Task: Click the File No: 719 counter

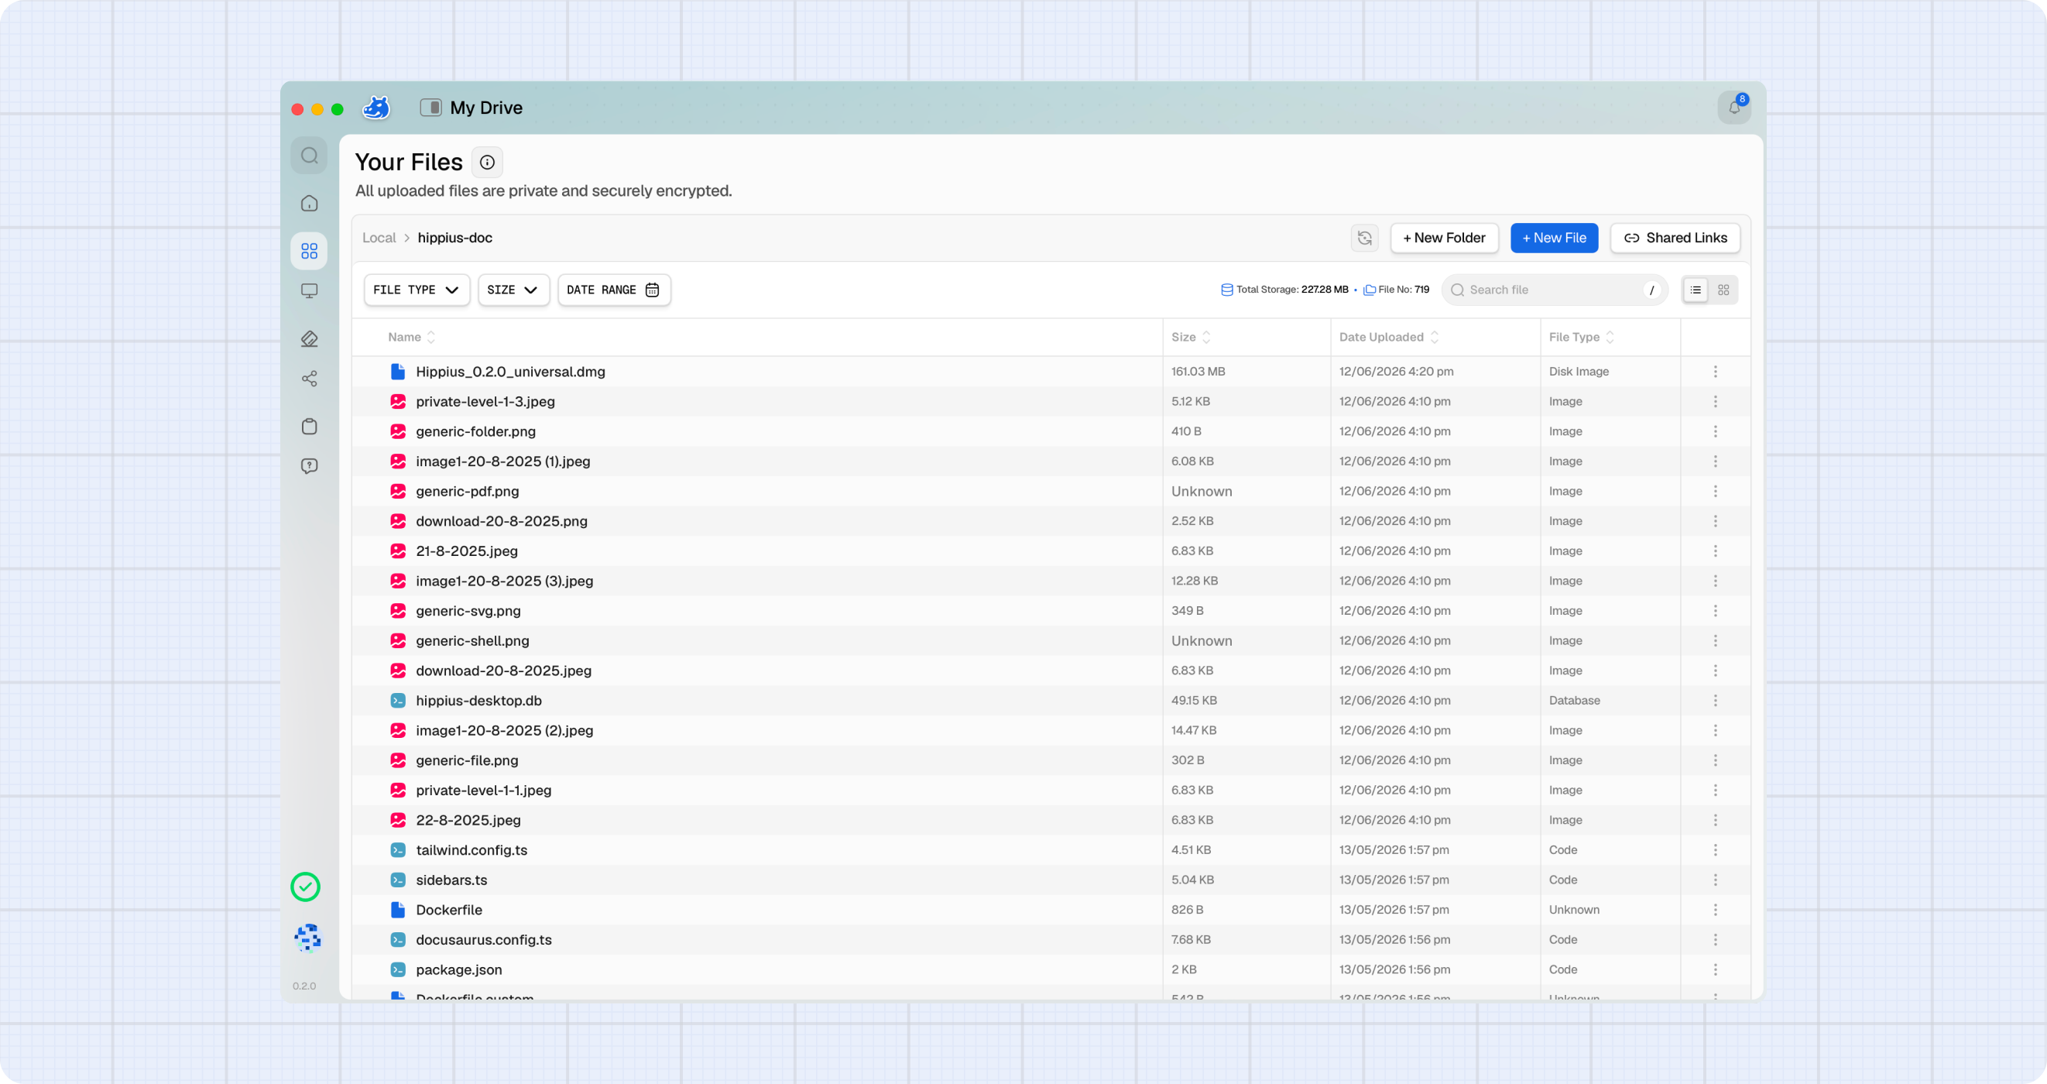Action: click(x=1396, y=290)
